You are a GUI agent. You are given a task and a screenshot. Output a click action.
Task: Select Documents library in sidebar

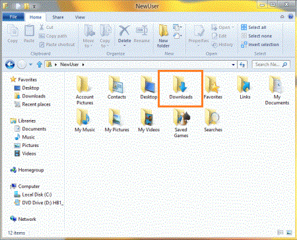coord(30,129)
